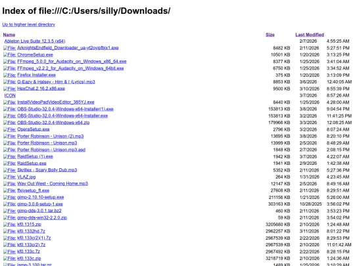355x266 pixels.
Task: Open the kf0.1332hd.7z link
Action: click(x=31, y=231)
